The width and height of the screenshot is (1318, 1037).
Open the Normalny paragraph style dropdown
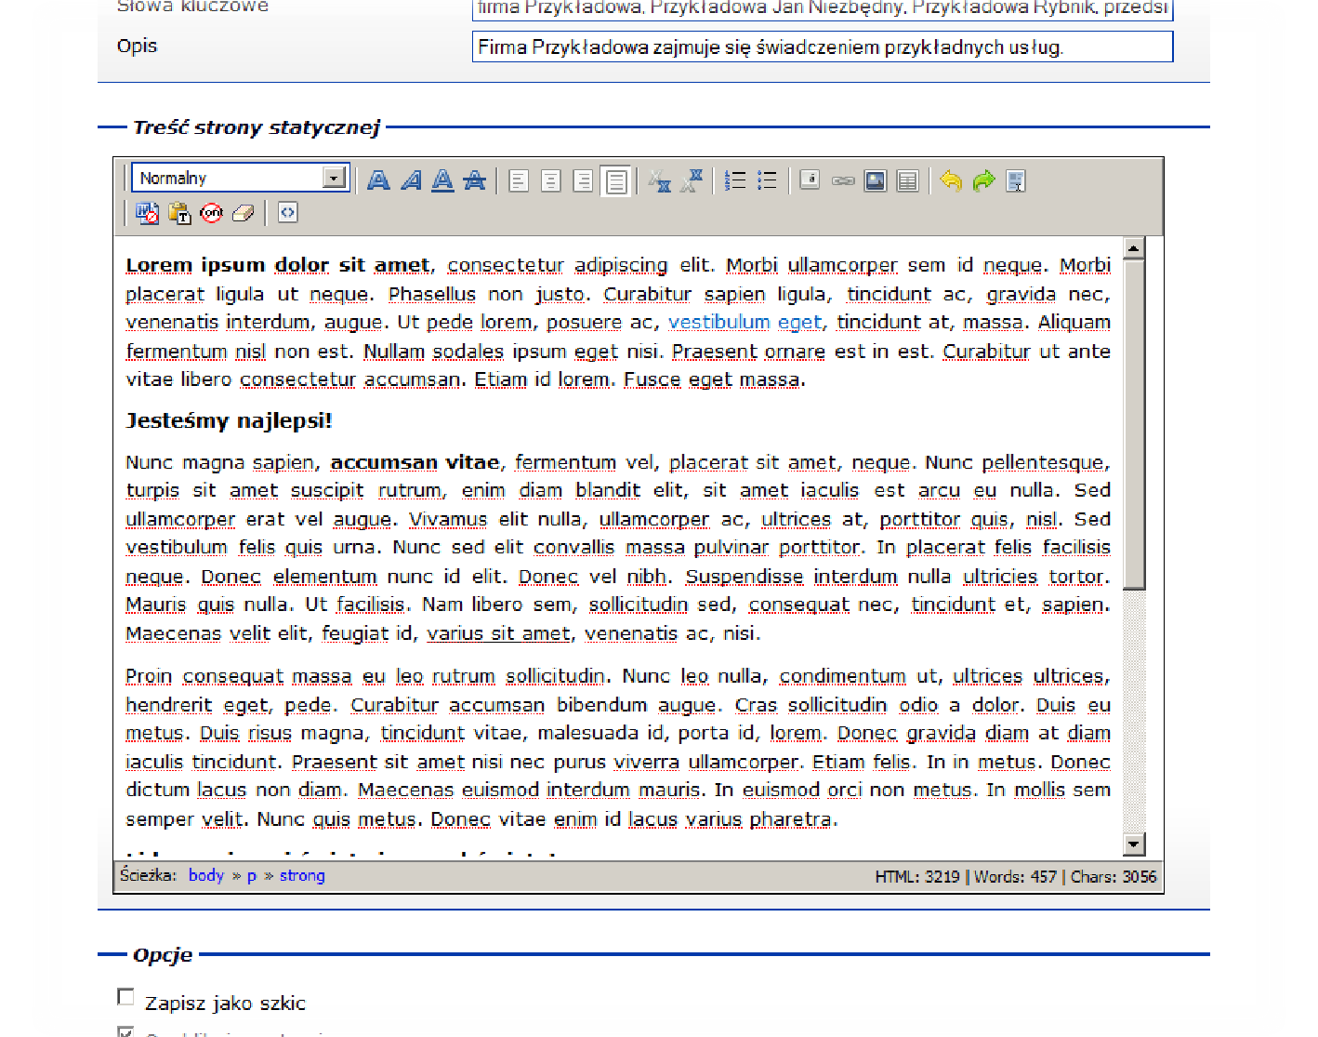point(240,178)
